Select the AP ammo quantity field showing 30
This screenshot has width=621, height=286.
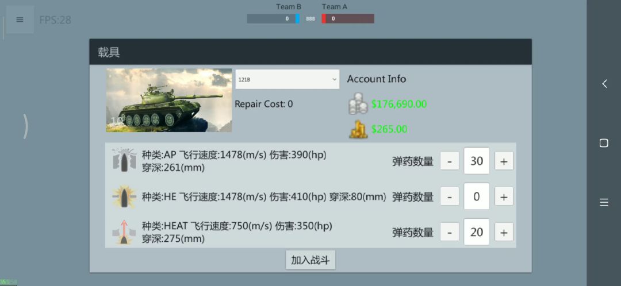pyautogui.click(x=477, y=161)
